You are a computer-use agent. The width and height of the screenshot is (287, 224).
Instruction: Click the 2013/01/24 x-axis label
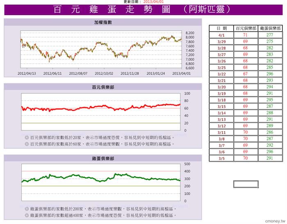155,73
